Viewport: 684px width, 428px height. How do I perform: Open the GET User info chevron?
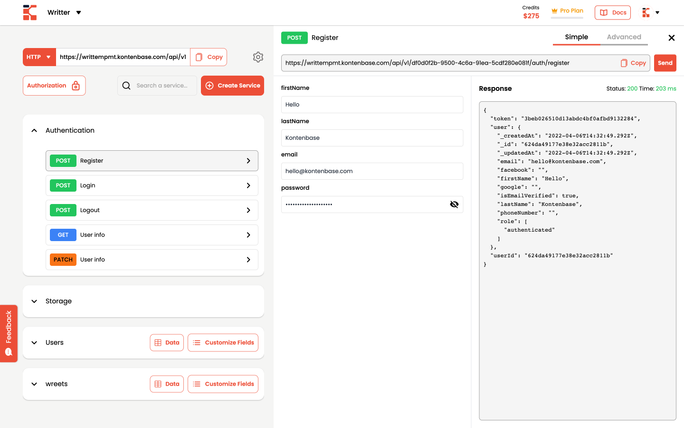tap(248, 235)
